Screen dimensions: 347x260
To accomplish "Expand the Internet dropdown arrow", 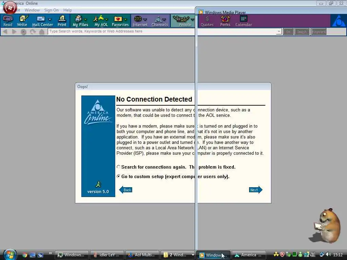I will click(x=145, y=19).
